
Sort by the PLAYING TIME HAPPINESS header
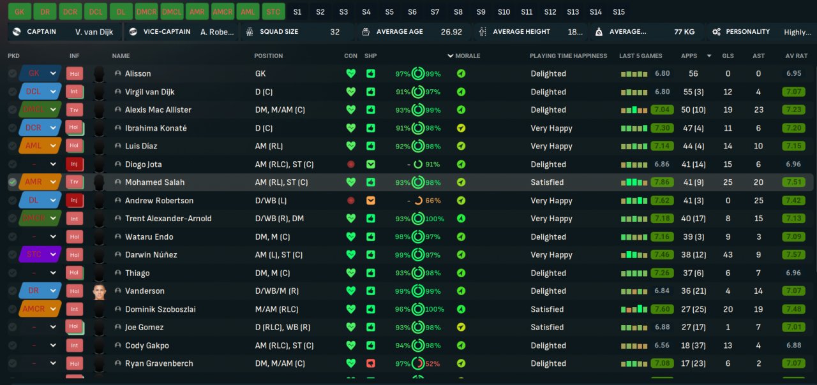point(569,56)
